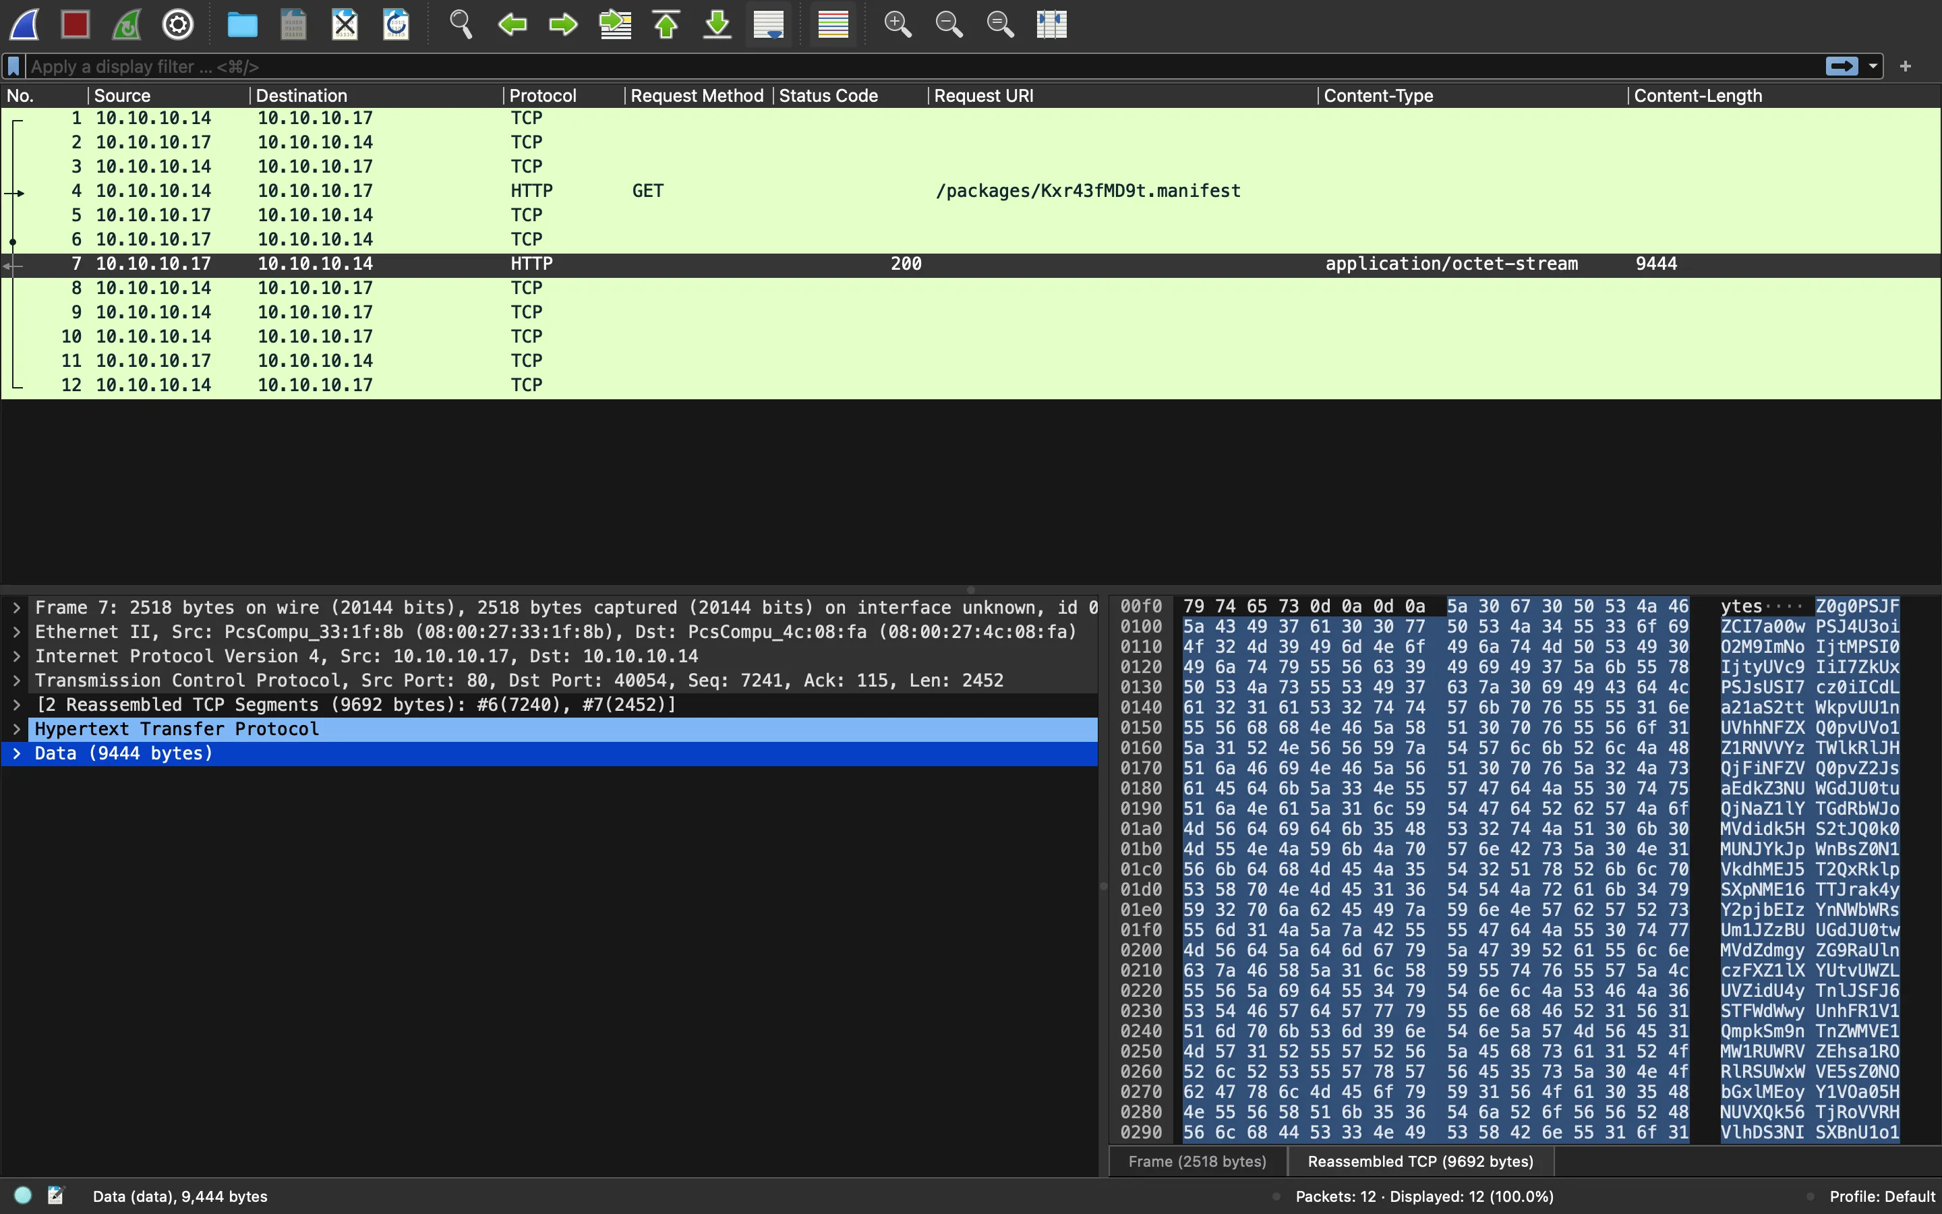Select packet 4 HTTP GET manifest row
The height and width of the screenshot is (1214, 1942).
pyautogui.click(x=971, y=191)
